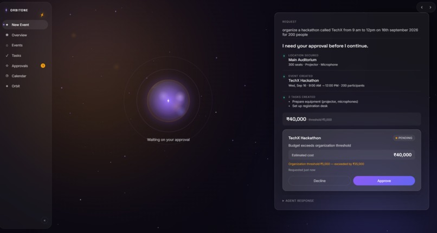Click the 'Wed, Sep 16' event time line

pos(326,85)
